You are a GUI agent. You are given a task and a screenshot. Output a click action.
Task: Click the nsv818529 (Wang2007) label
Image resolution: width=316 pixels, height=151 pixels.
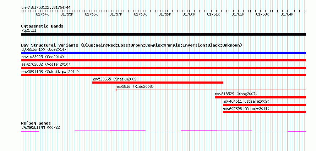(x=236, y=94)
